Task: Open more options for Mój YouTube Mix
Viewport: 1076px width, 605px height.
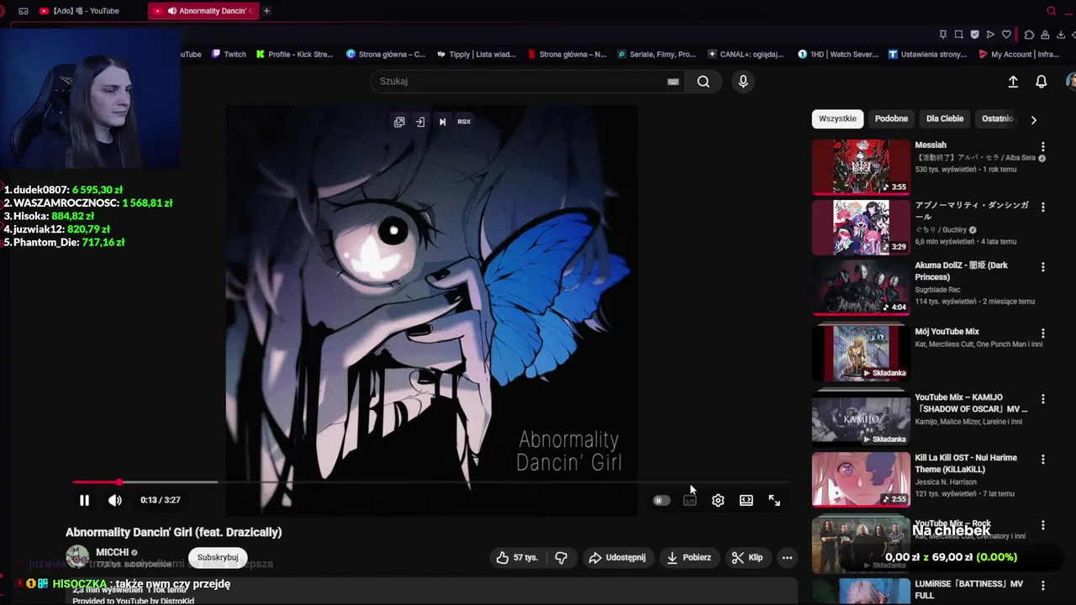Action: click(x=1043, y=334)
